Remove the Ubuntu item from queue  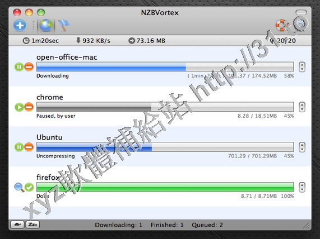pyautogui.click(x=29, y=147)
